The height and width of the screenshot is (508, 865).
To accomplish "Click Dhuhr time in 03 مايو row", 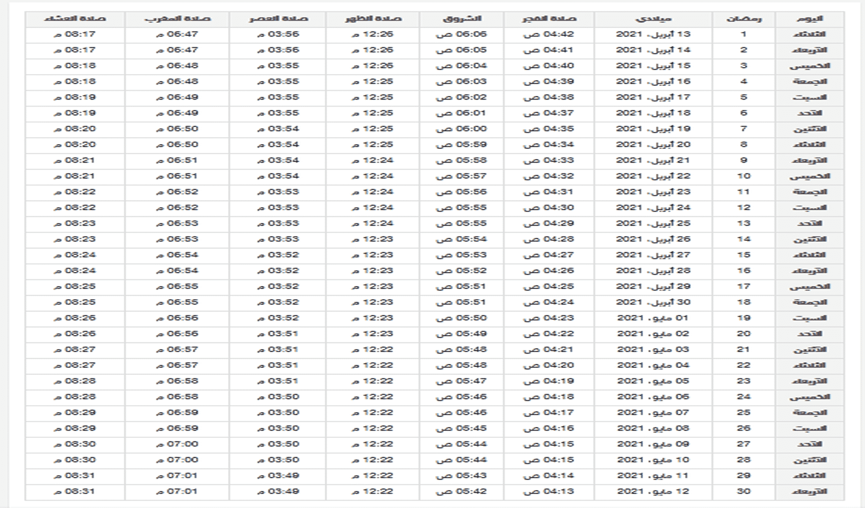I will click(x=372, y=350).
